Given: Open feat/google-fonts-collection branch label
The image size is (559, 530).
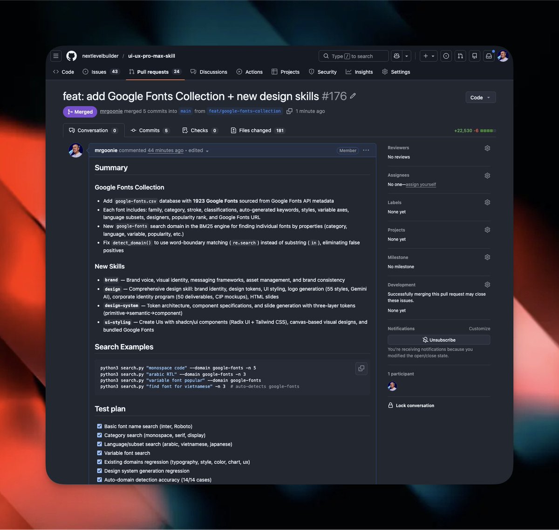Looking at the screenshot, I should point(245,111).
